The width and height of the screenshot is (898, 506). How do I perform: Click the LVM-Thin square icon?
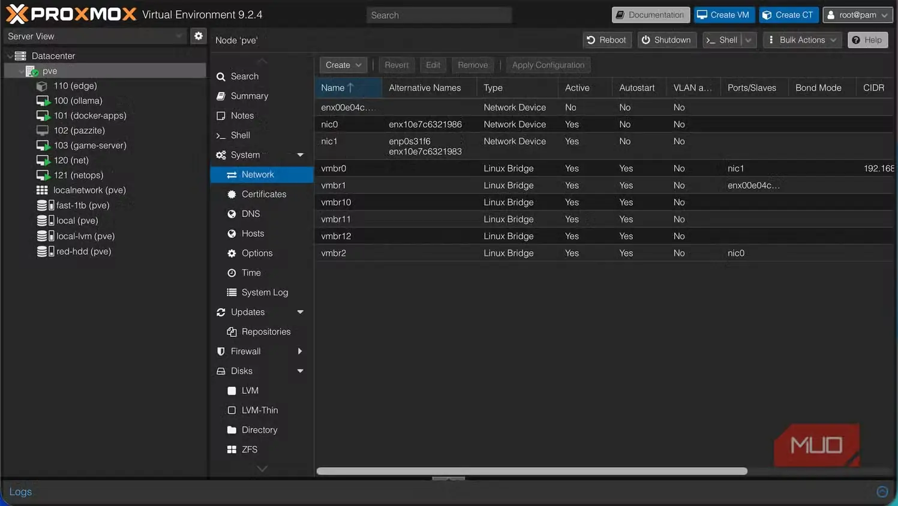232,410
